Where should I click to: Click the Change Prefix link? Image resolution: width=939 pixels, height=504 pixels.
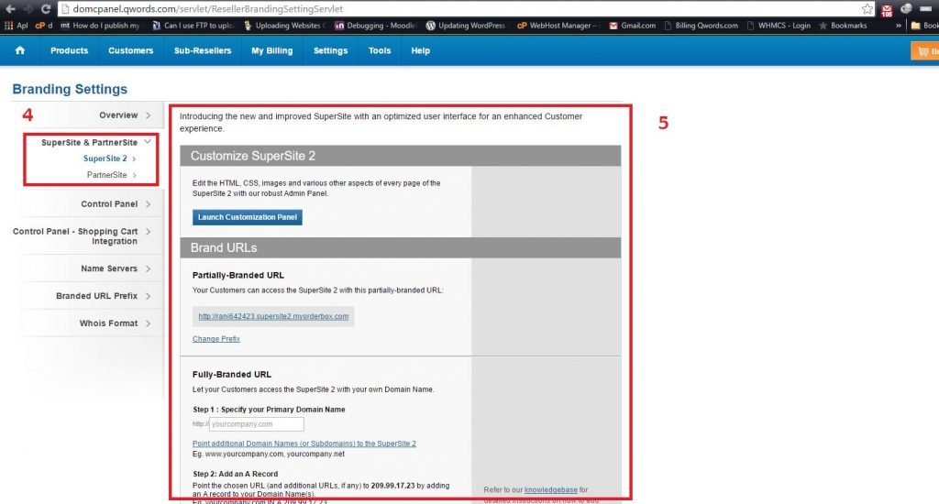point(216,339)
